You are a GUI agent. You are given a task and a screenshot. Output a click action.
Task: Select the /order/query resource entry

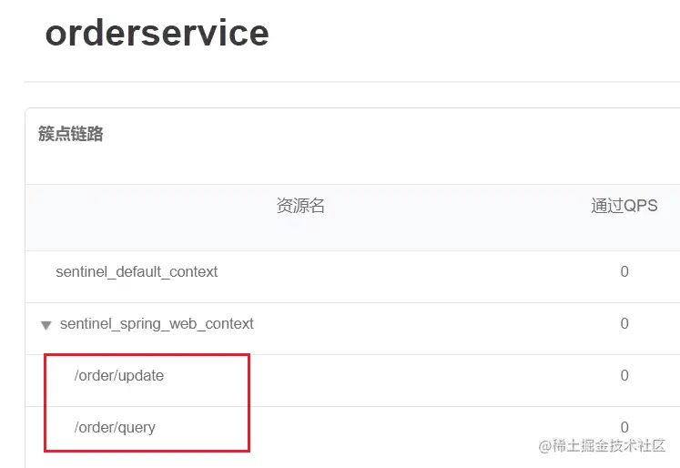tap(115, 428)
